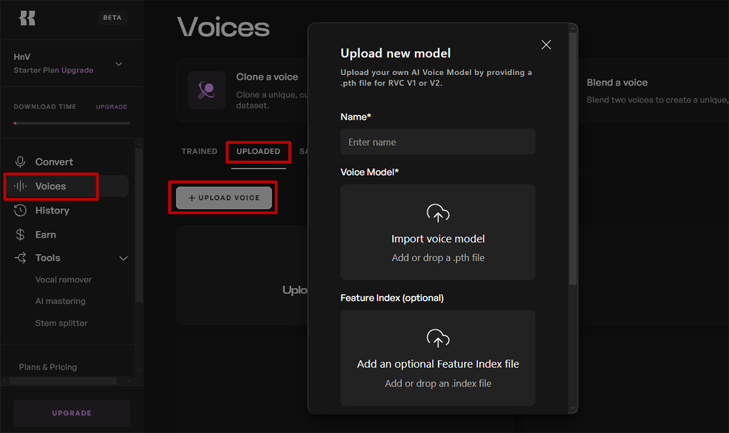
Task: Click the Tools shuffle icon
Action: coord(21,258)
